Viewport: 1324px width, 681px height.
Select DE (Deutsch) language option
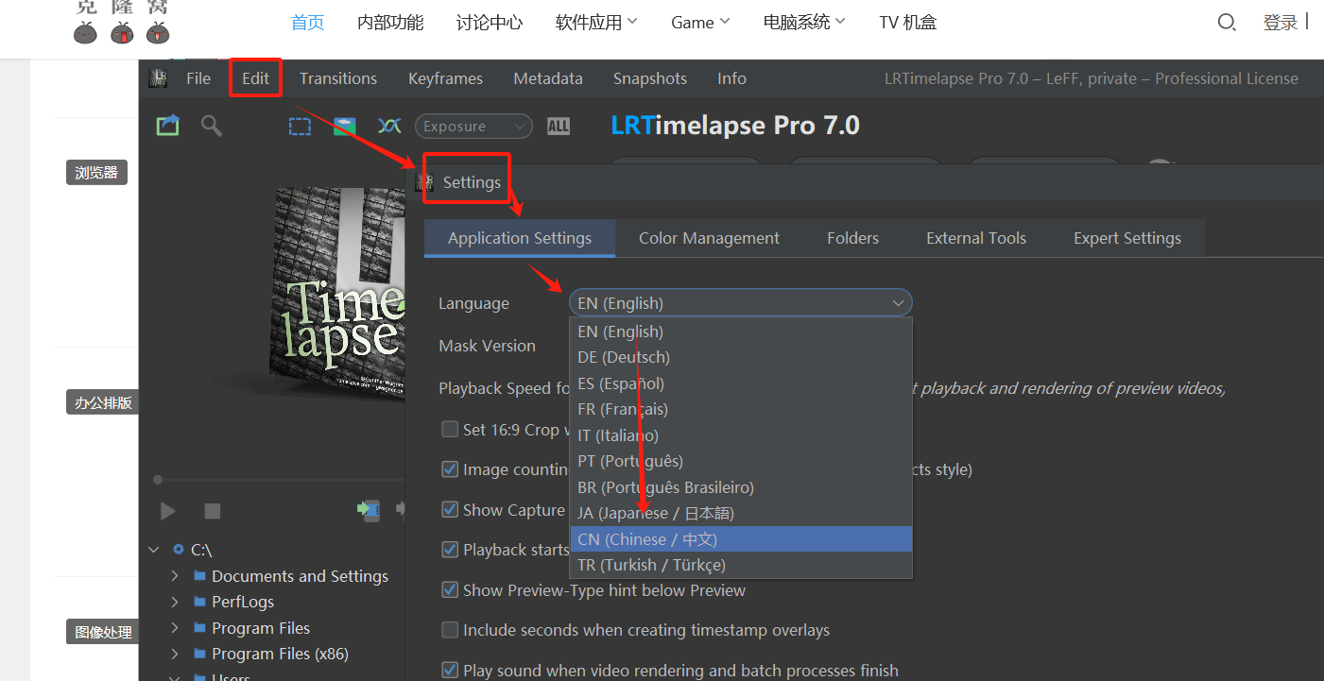[x=741, y=357]
